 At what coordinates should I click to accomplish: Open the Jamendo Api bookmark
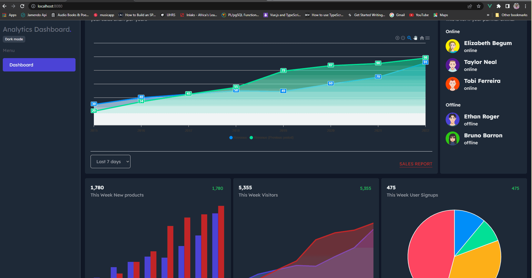(34, 15)
